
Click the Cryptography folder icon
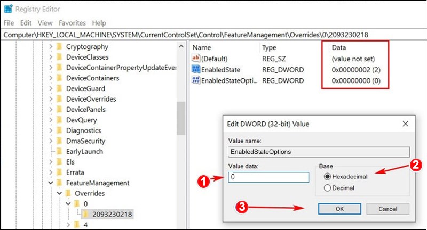pyautogui.click(x=59, y=47)
